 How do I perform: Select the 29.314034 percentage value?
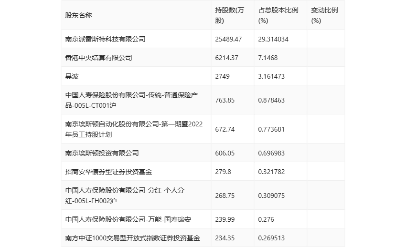pyautogui.click(x=273, y=39)
